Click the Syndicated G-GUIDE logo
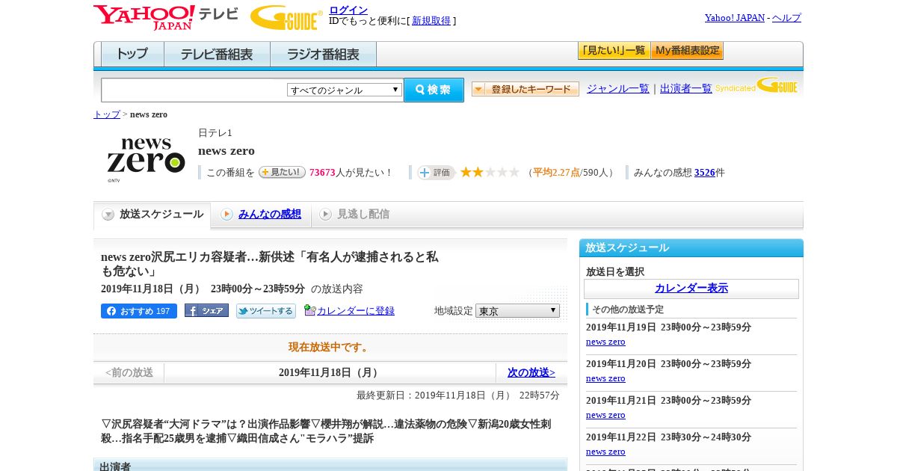The width and height of the screenshot is (897, 471). [756, 86]
